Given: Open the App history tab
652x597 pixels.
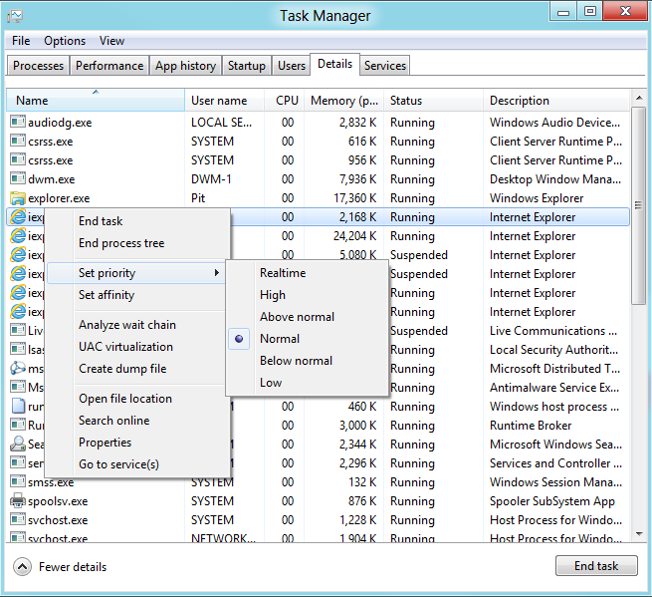Looking at the screenshot, I should 185,66.
